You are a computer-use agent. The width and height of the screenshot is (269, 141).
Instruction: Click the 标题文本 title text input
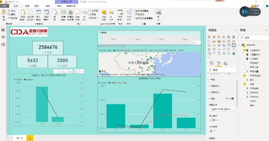[x=221, y=109]
